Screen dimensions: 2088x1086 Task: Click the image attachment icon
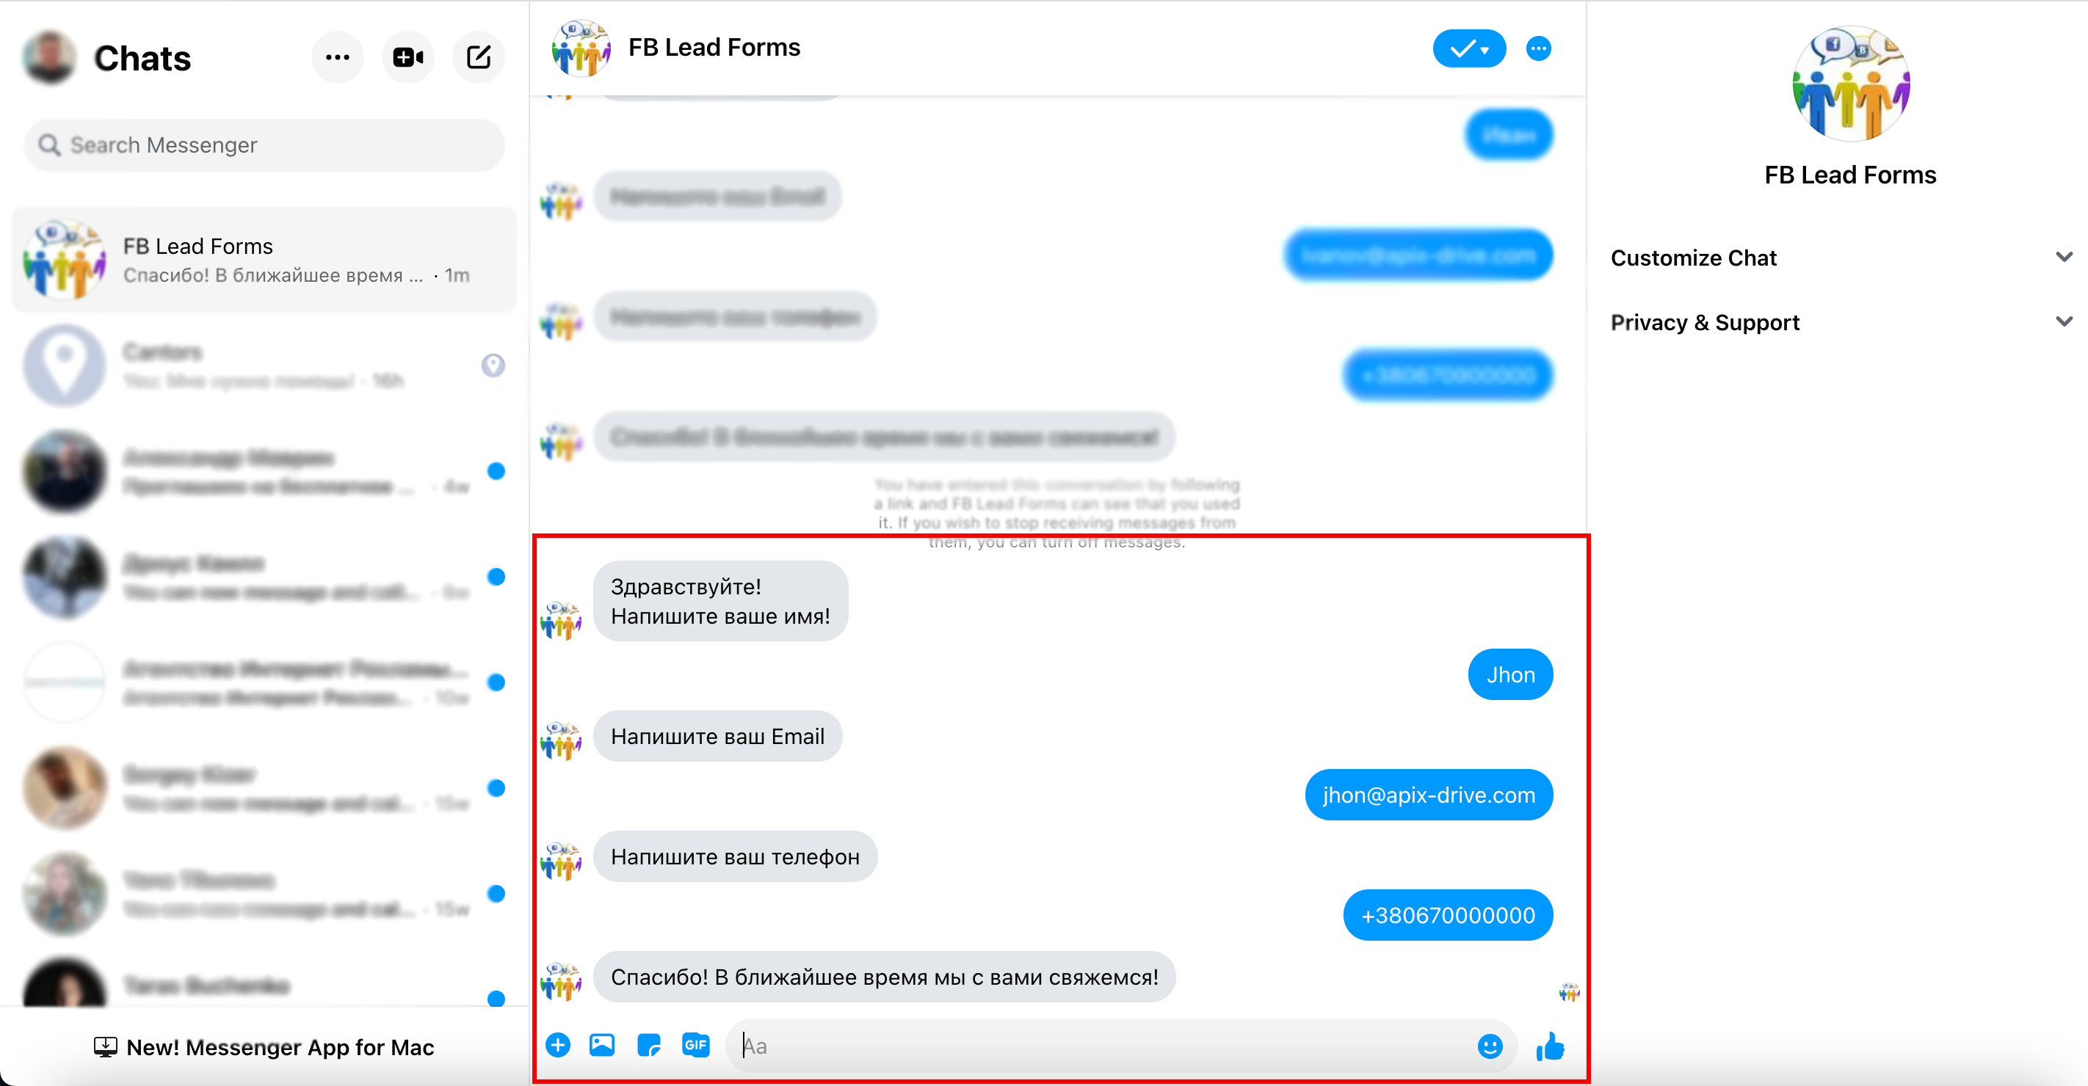(603, 1045)
